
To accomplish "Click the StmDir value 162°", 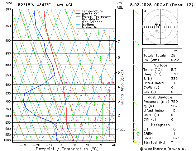I will click(175, 138).
